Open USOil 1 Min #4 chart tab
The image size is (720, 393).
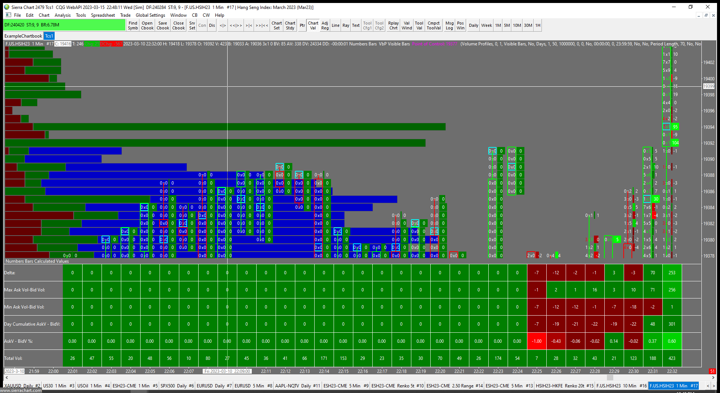coord(93,386)
